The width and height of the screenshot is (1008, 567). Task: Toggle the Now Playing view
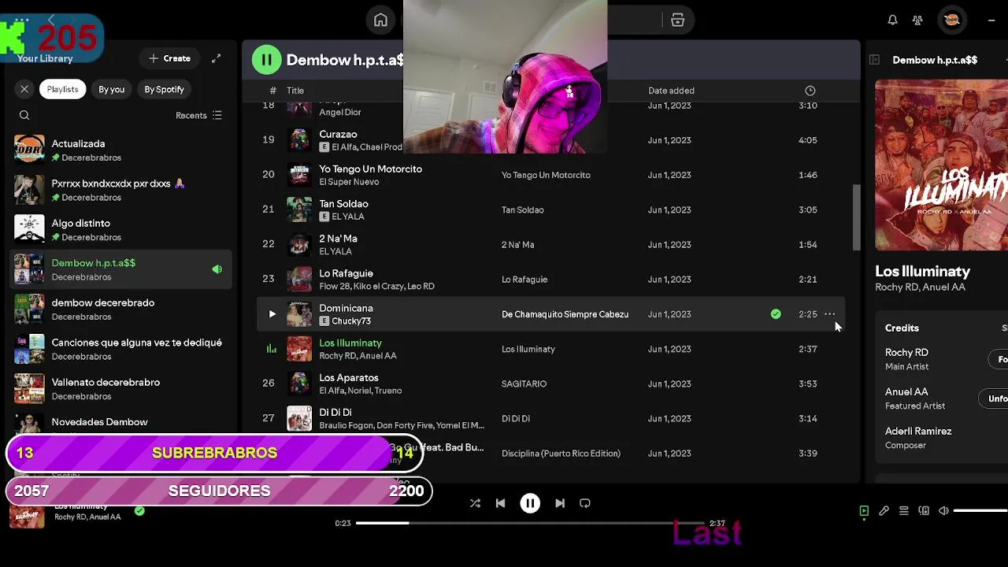[x=864, y=511]
